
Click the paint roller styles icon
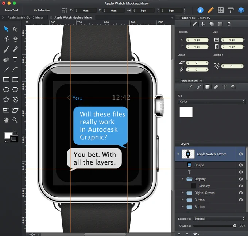(x=231, y=10)
